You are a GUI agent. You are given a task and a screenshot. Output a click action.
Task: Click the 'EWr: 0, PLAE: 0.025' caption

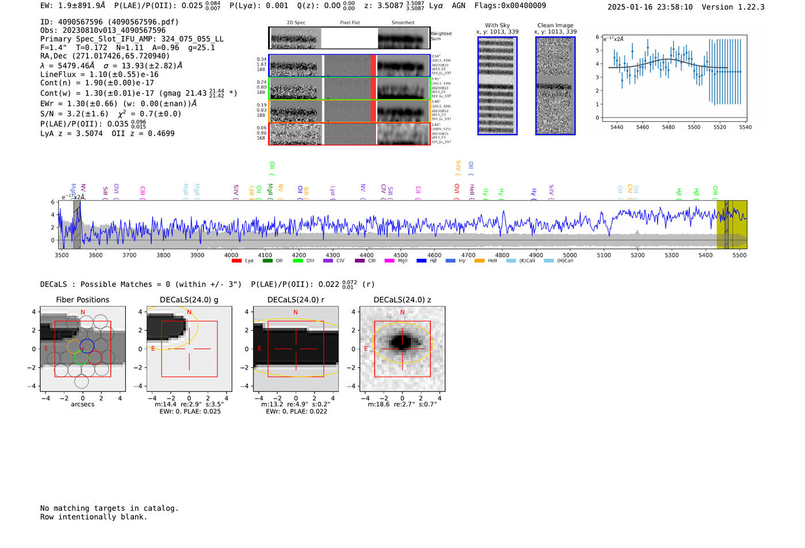tap(190, 412)
